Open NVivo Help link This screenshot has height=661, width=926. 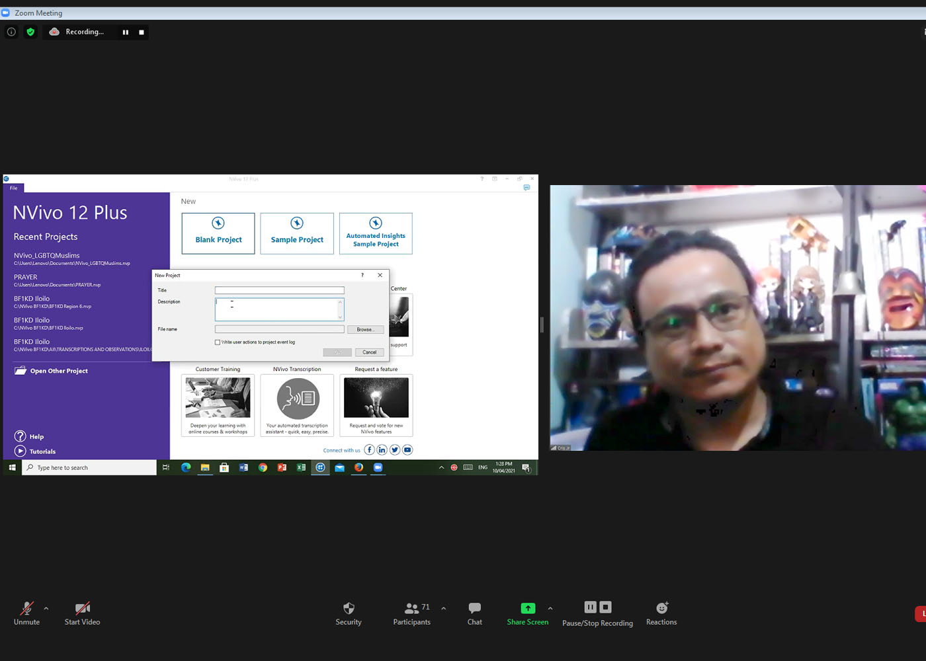tap(29, 436)
